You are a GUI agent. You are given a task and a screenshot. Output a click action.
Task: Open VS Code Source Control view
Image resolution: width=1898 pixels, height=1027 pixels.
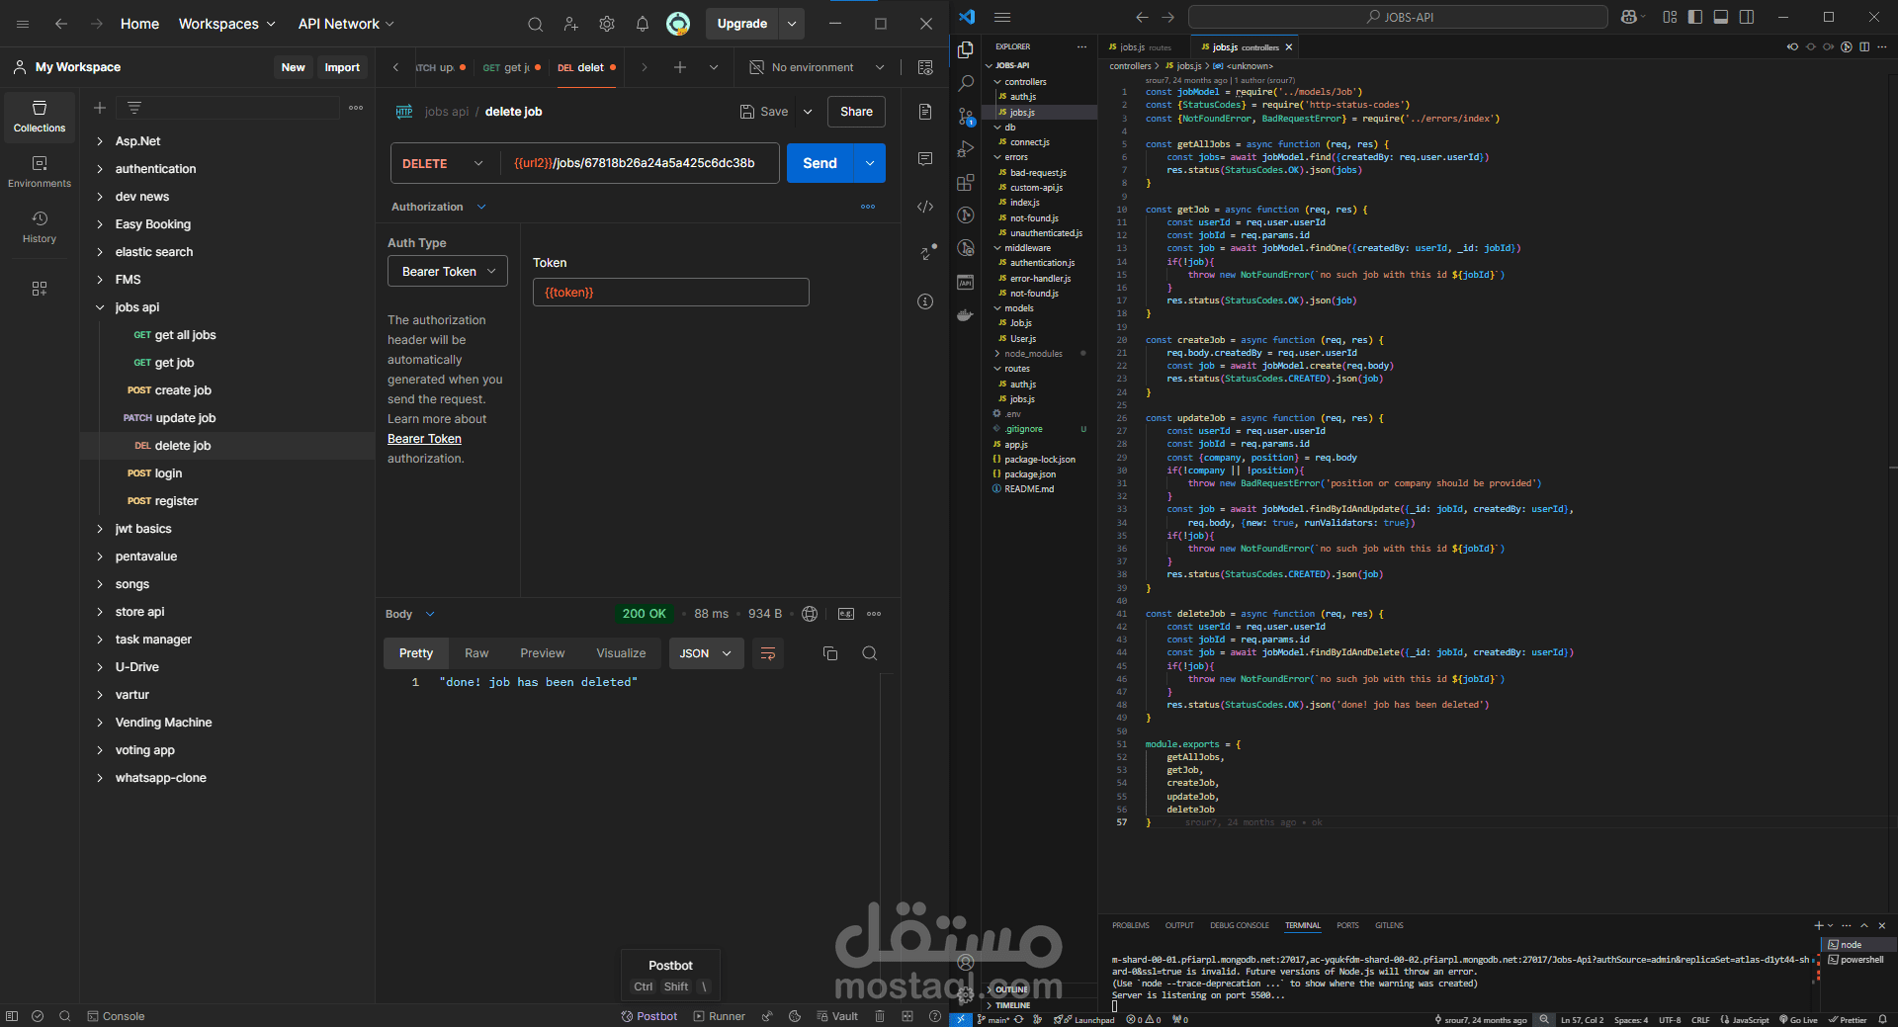tap(966, 117)
